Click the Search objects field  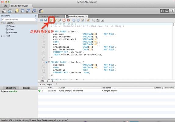click(x=19, y=20)
